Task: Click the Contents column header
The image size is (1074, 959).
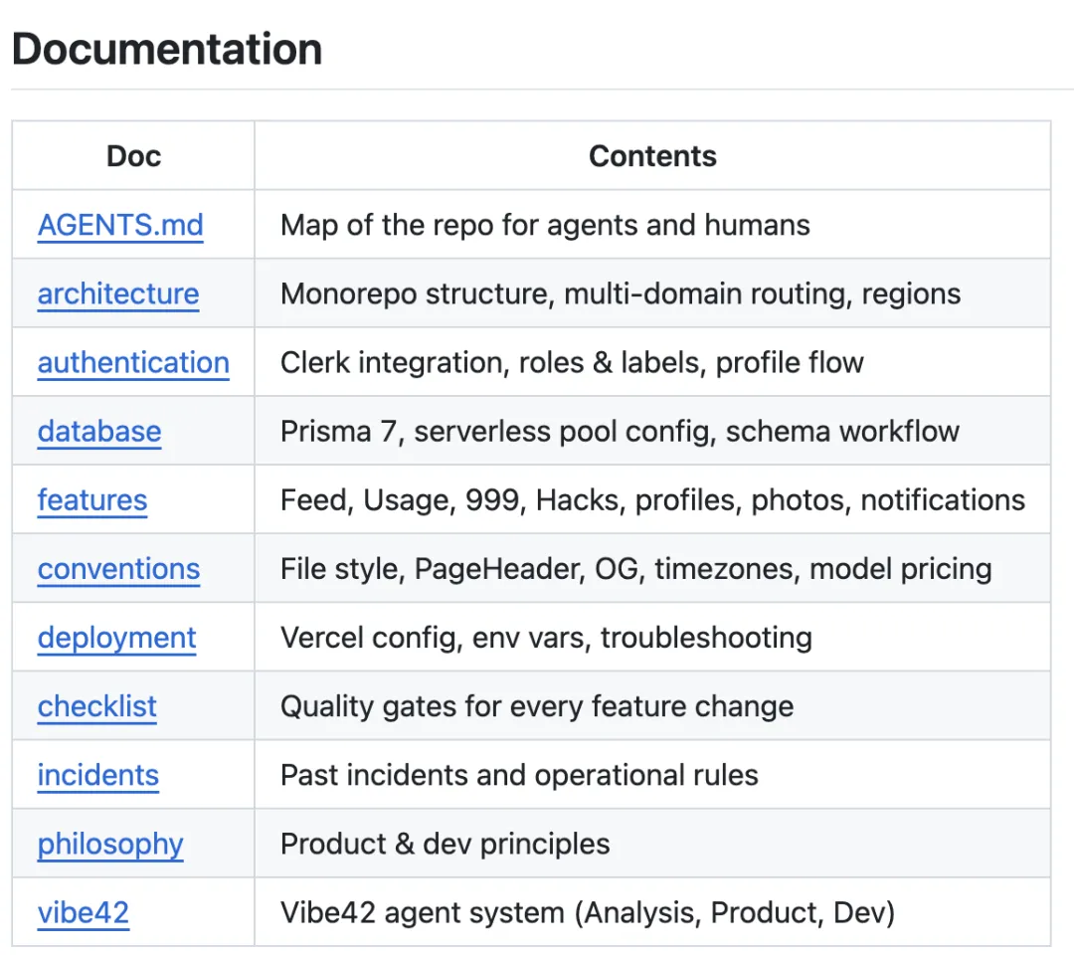Action: (x=652, y=156)
